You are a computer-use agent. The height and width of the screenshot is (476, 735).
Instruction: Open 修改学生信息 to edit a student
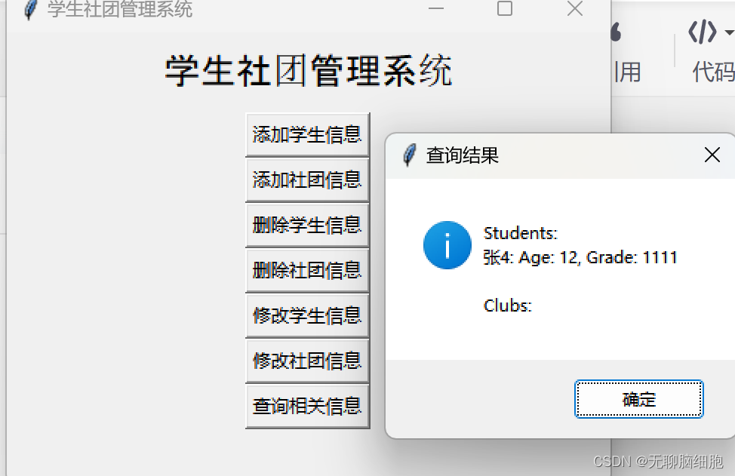point(307,316)
